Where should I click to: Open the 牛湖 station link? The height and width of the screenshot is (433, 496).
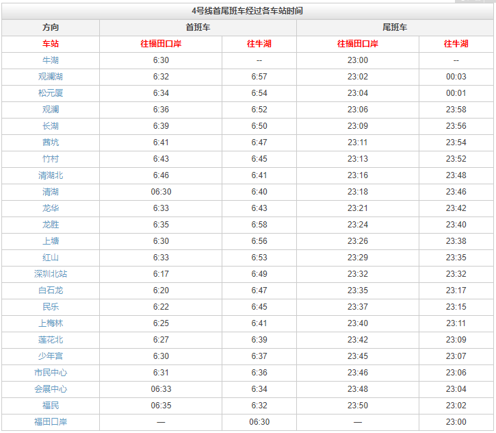coord(51,60)
